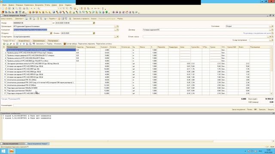Click the OK button
Image resolution: width=275 pixels, height=154 pixels.
[x=255, y=110]
